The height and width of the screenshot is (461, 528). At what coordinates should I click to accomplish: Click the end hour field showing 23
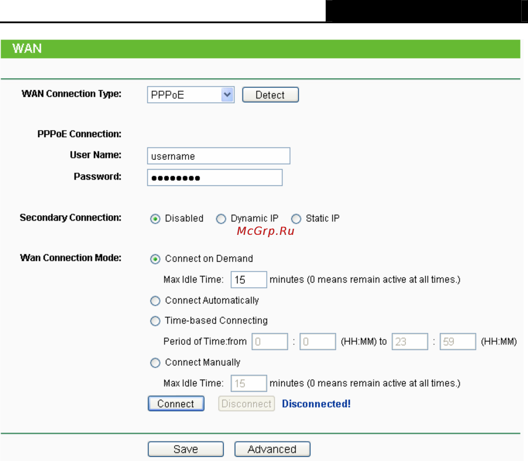pyautogui.click(x=410, y=341)
